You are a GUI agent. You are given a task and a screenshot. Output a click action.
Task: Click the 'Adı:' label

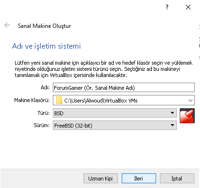pyautogui.click(x=45, y=87)
